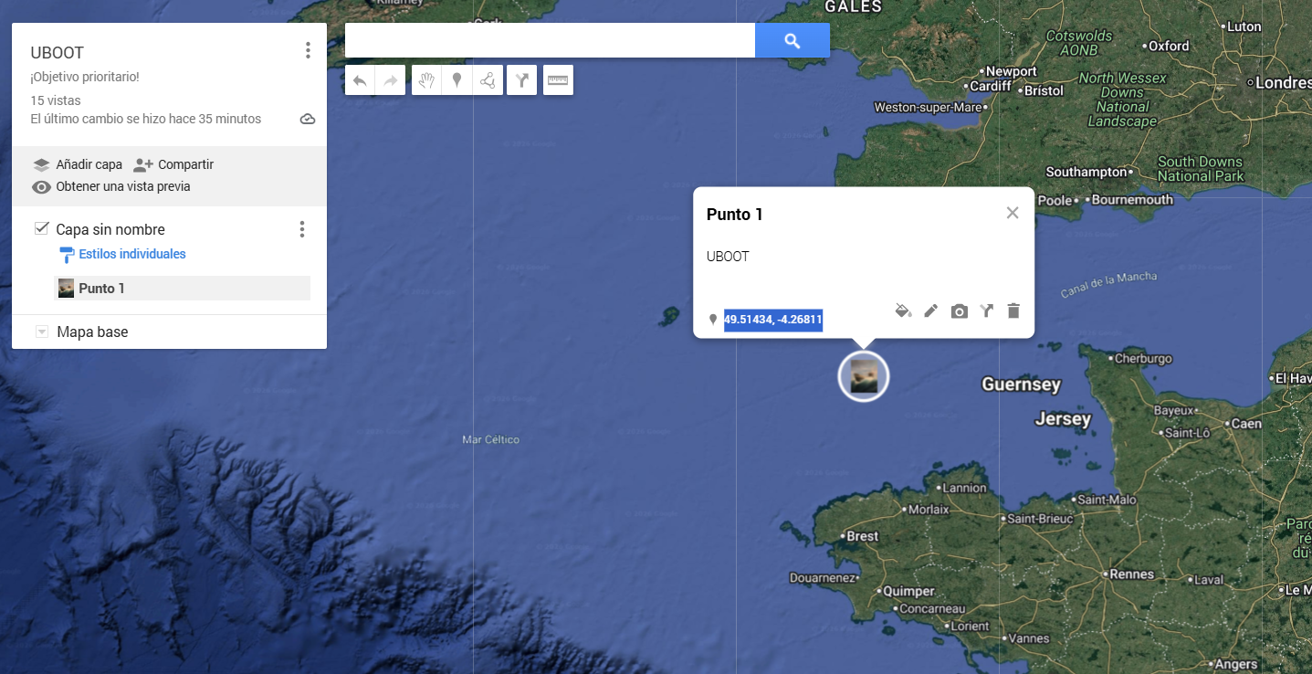Screen dimensions: 1312x674
Task: Click the cloud saved-to-Drive icon
Action: (308, 120)
